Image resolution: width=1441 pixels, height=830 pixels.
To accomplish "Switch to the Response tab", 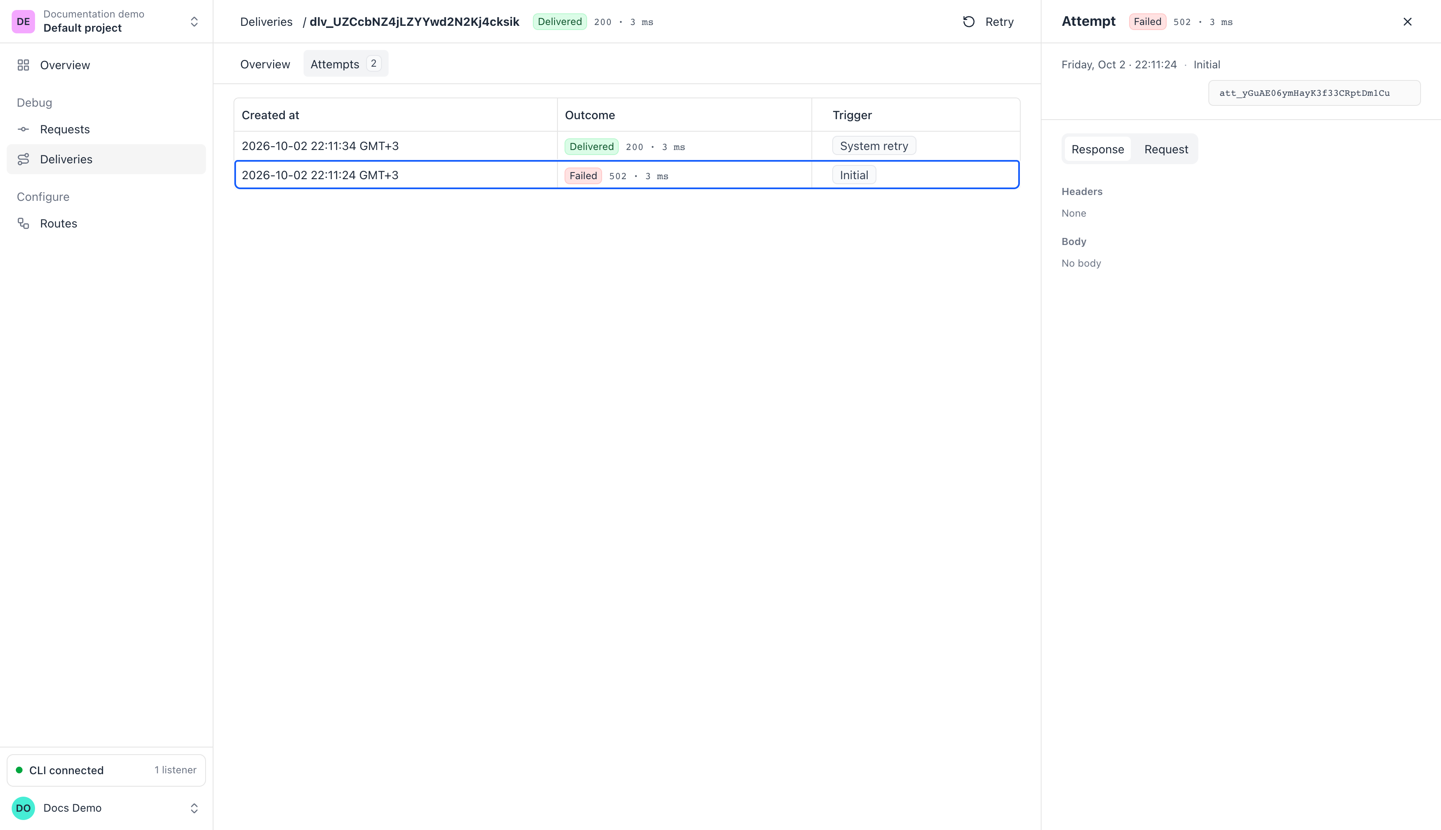I will point(1097,149).
